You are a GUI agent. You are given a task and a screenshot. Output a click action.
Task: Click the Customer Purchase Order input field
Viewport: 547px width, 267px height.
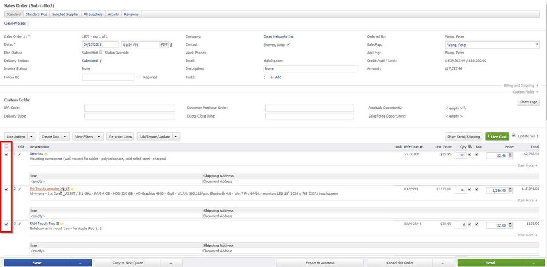[x=310, y=108]
